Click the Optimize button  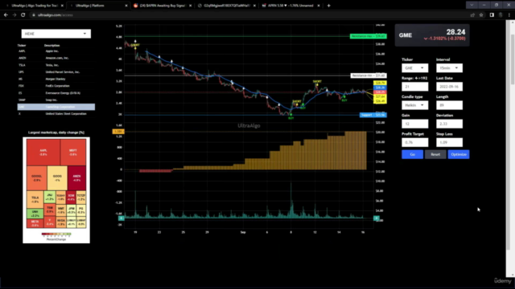(x=459, y=154)
